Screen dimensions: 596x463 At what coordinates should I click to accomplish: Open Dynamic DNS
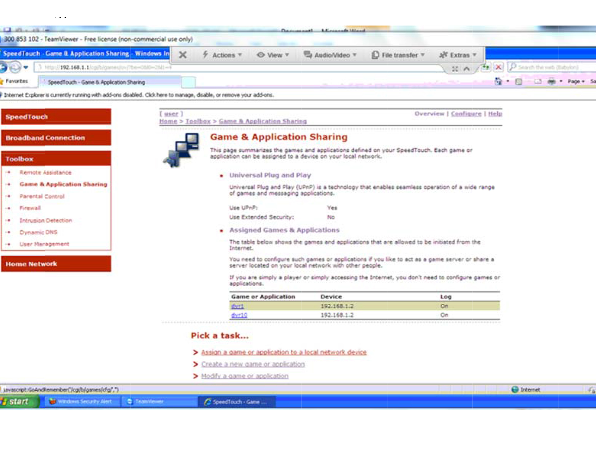coord(38,232)
